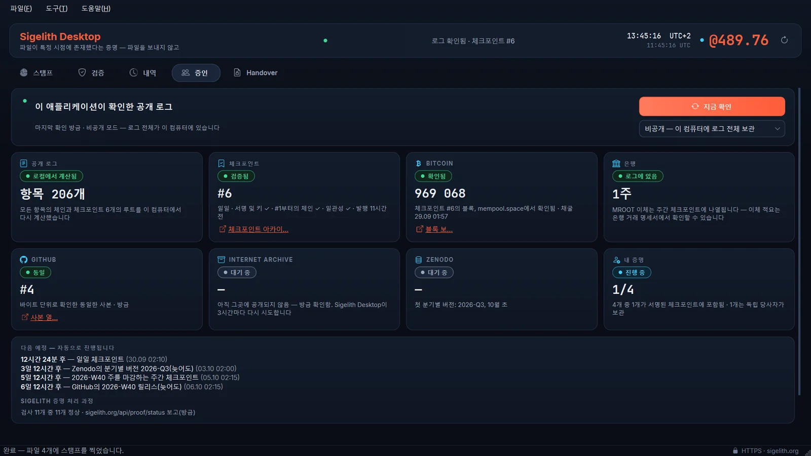This screenshot has width=811, height=456.
Task: Click the 로그에 있음 status badge
Action: point(638,176)
